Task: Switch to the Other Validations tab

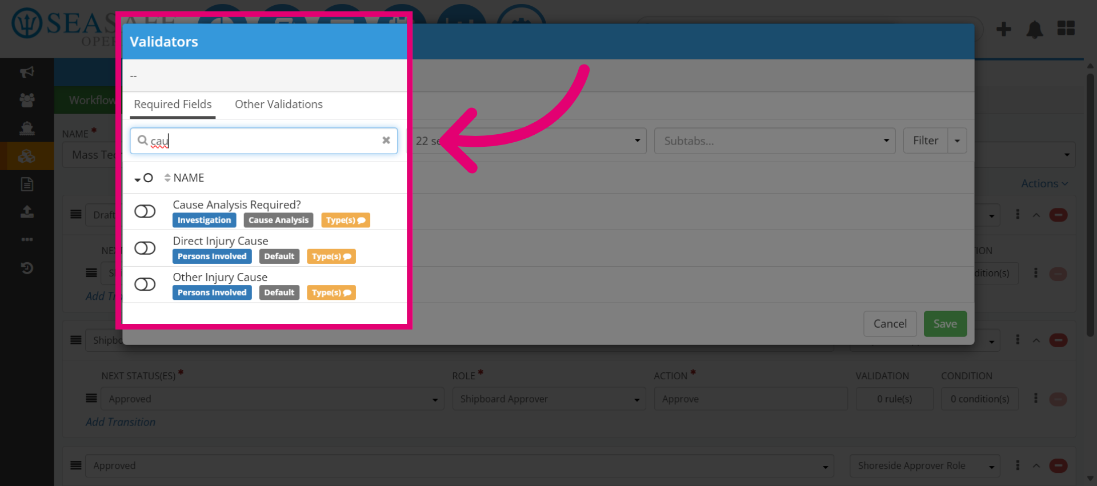Action: 278,104
